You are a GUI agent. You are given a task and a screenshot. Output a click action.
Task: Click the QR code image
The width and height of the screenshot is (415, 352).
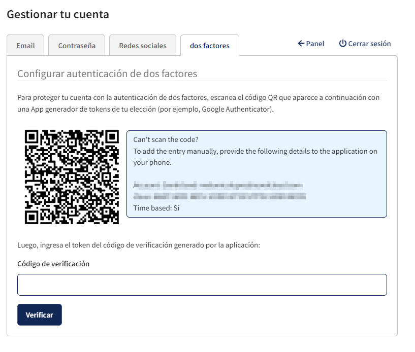coord(72,177)
